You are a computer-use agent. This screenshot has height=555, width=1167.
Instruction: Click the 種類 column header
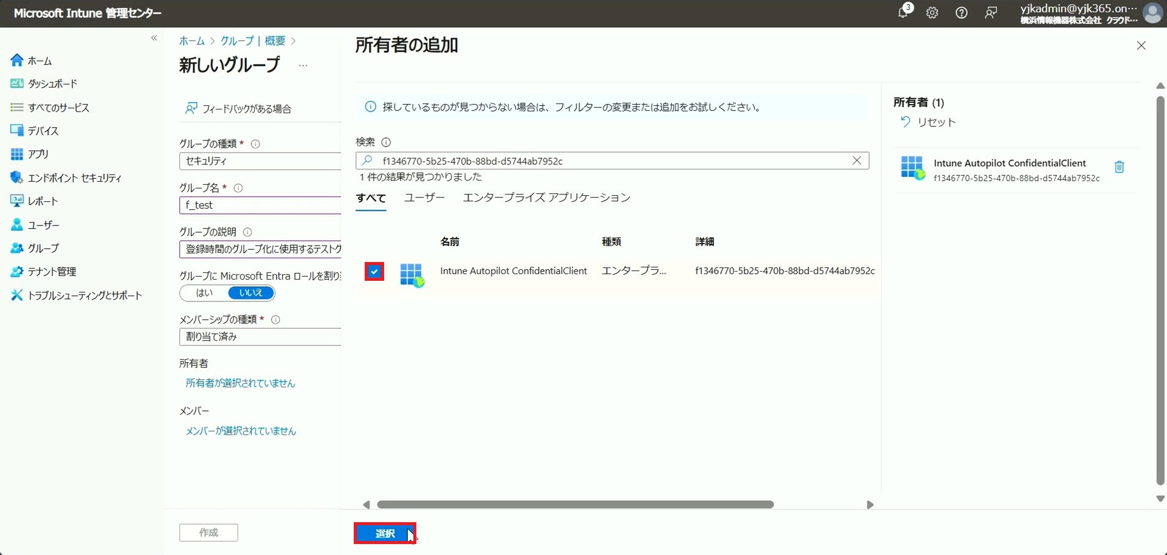(611, 242)
